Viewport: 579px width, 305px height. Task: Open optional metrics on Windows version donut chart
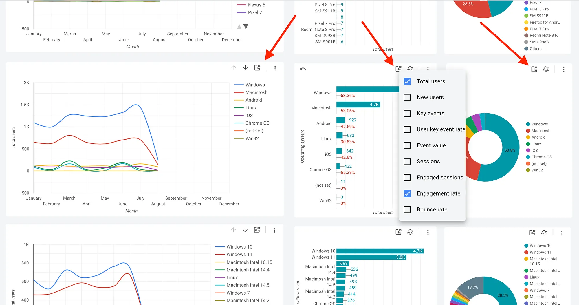532,233
